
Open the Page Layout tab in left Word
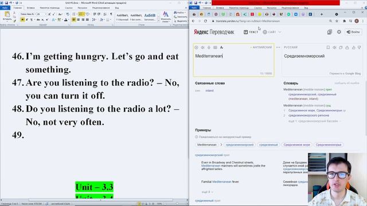[50, 7]
